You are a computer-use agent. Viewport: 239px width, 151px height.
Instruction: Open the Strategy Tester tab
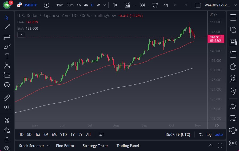click(x=95, y=146)
